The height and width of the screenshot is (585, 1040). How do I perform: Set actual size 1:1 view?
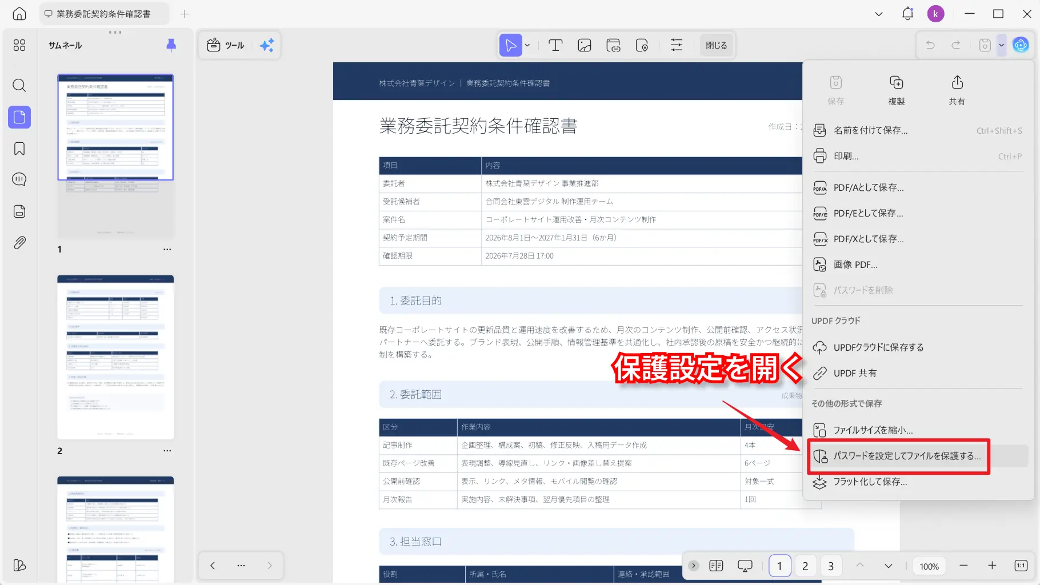(x=1021, y=566)
